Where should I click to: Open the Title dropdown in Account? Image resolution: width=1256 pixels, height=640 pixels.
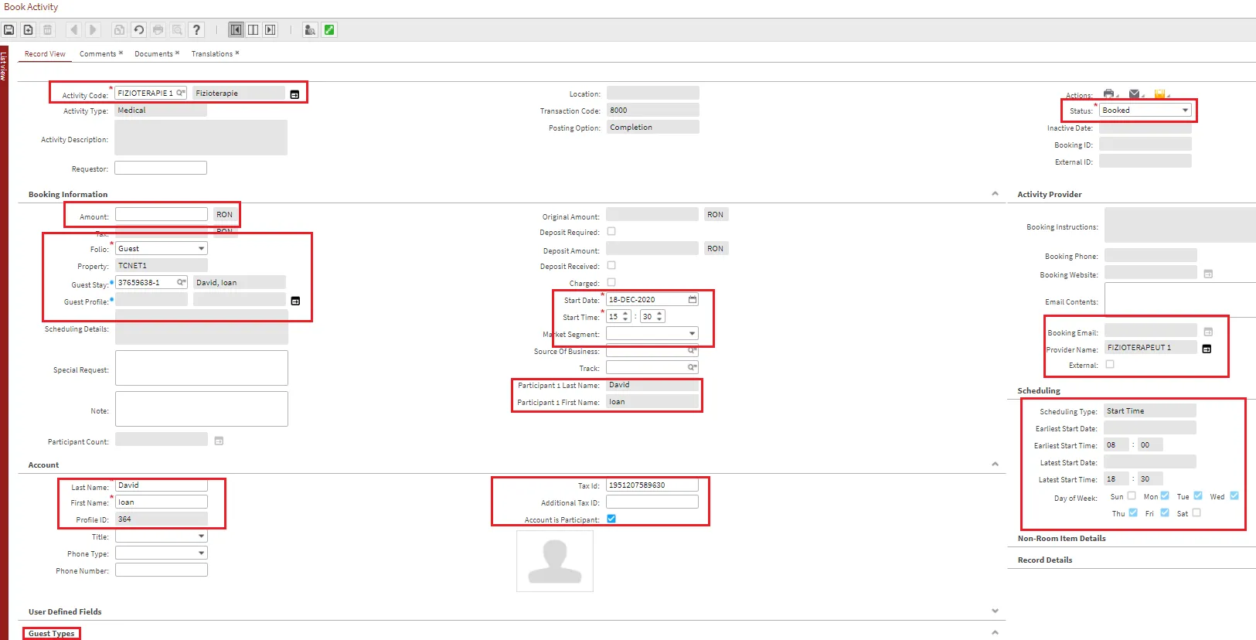point(162,536)
